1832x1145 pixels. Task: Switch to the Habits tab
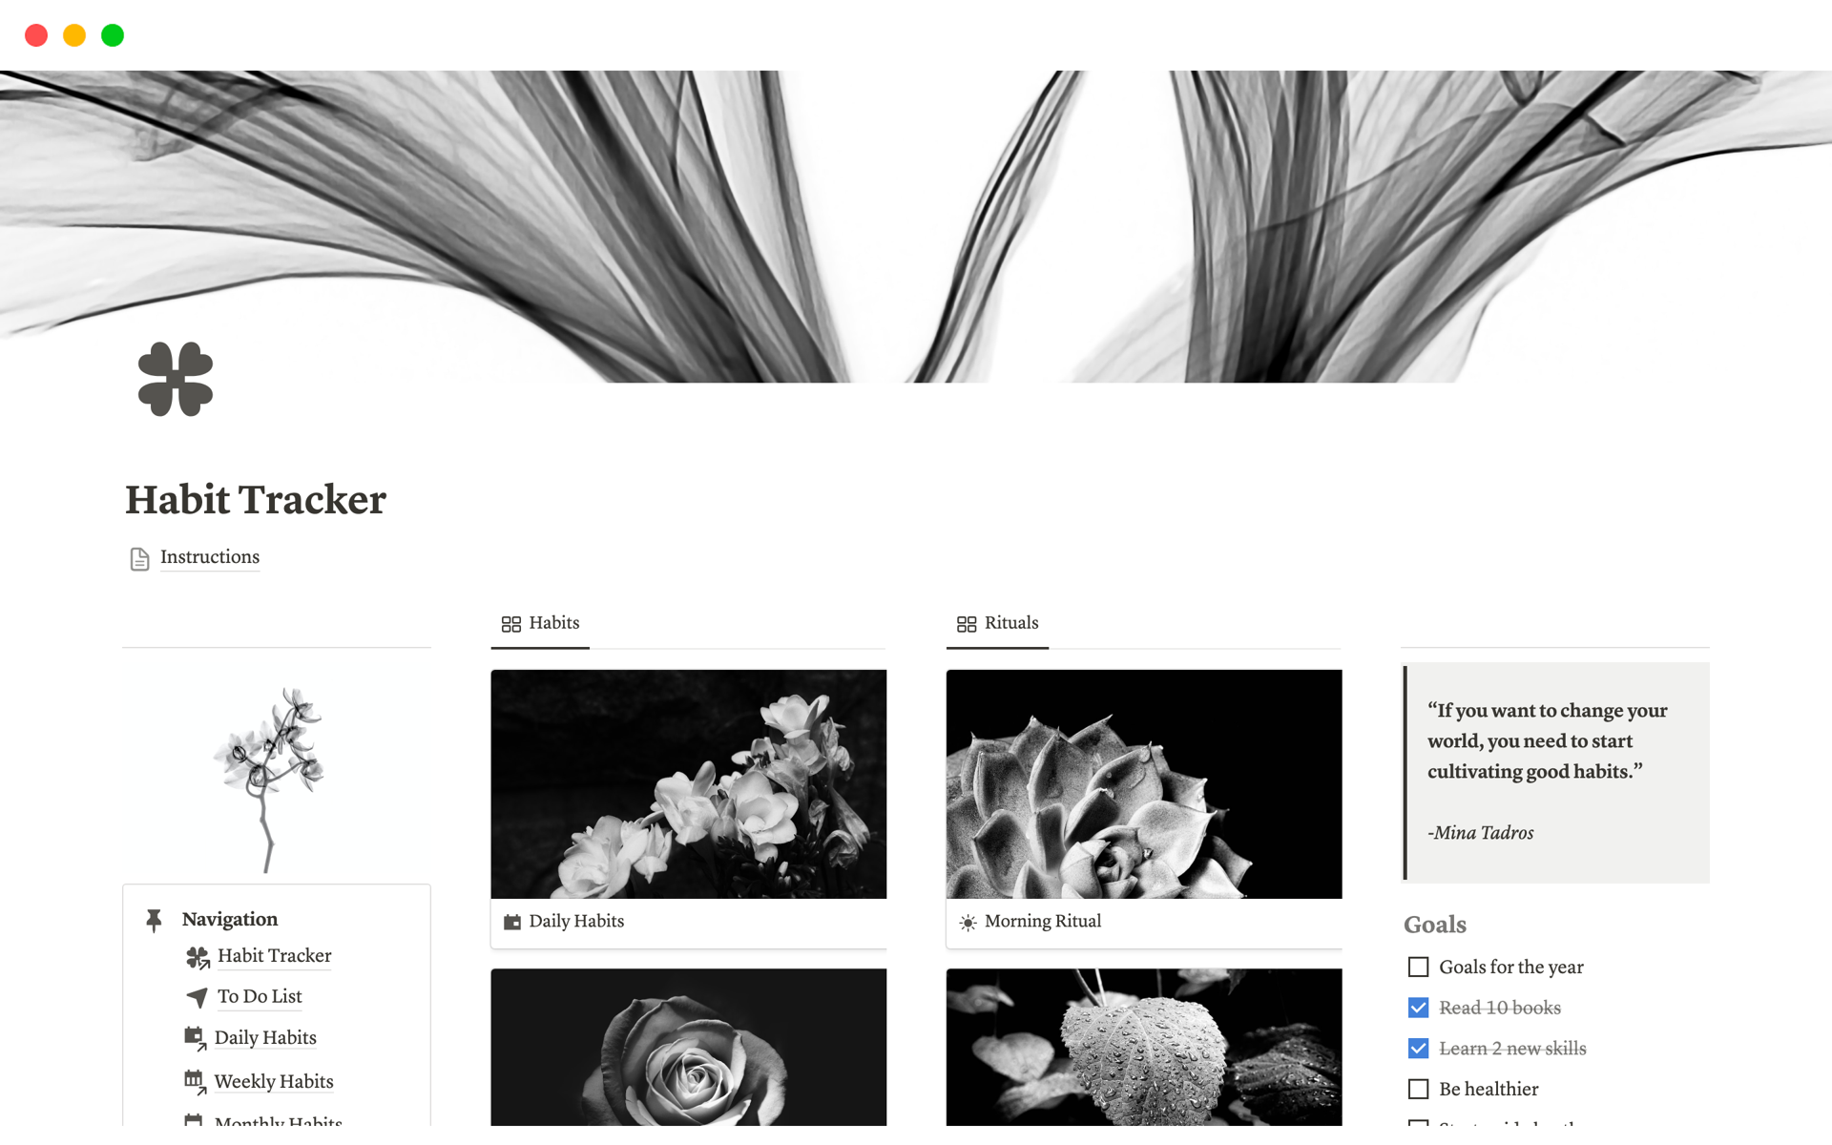click(x=552, y=621)
